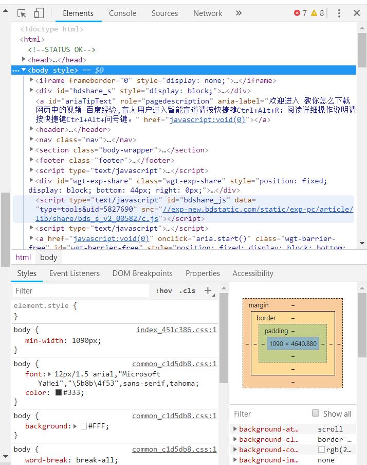367x465 pixels.
Task: Click the yellow warning count icon
Action: point(314,13)
